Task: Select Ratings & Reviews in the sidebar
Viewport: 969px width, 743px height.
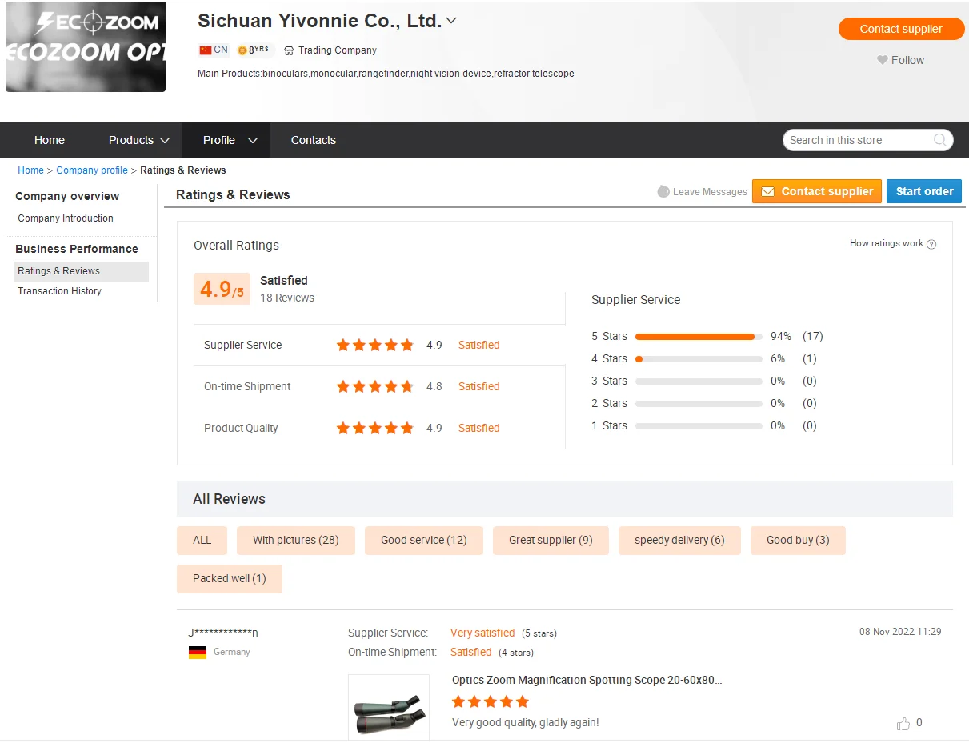Action: tap(81, 271)
